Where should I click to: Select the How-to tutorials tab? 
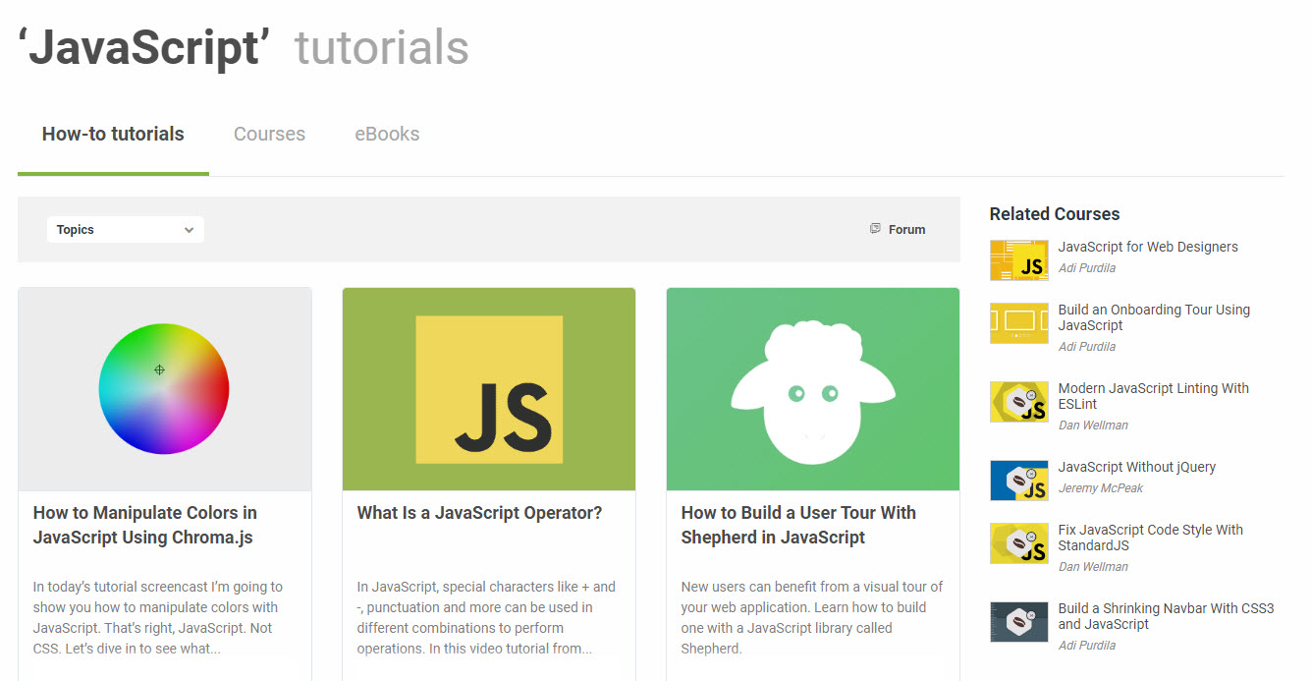click(113, 135)
